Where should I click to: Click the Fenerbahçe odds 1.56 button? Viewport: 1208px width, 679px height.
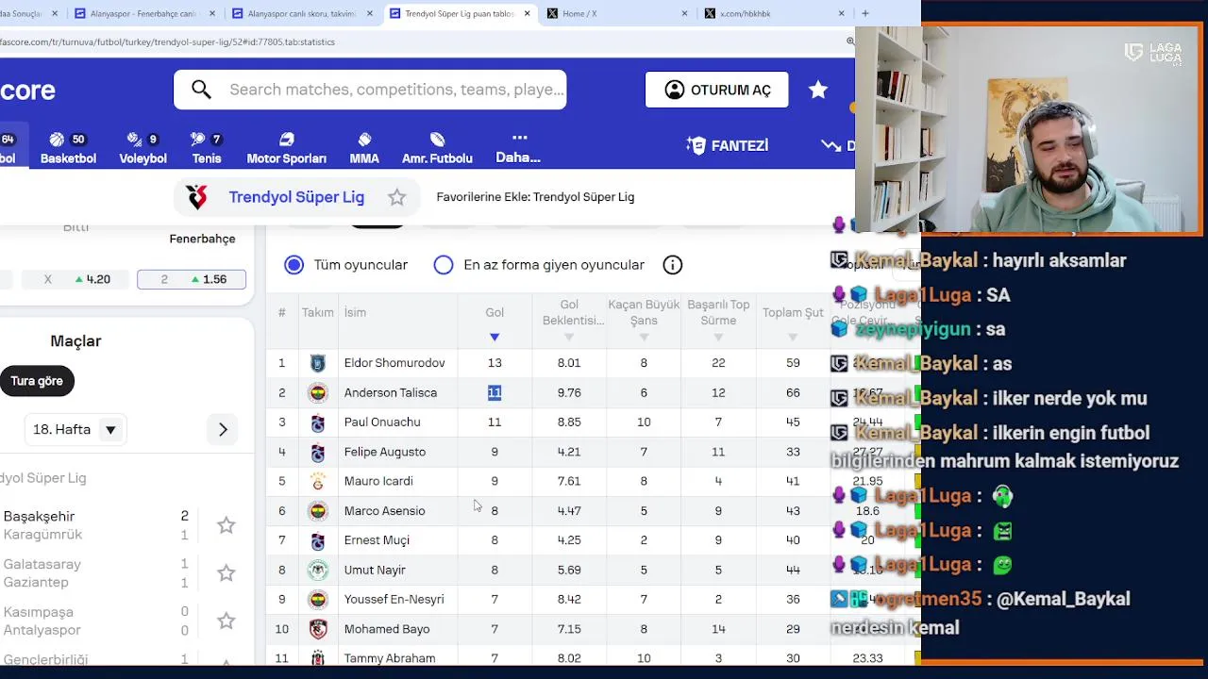pyautogui.click(x=192, y=279)
